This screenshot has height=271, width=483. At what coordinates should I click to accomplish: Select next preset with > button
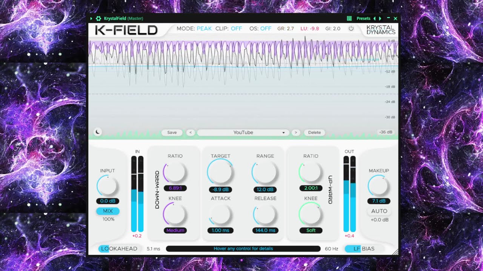[296, 132]
